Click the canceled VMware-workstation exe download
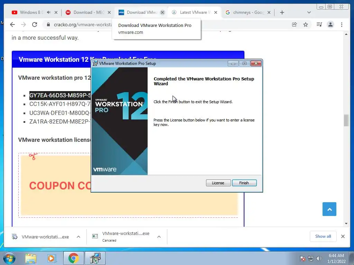 pos(121,237)
